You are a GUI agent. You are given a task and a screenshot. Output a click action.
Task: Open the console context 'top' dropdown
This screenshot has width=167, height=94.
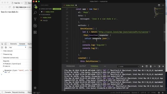(x=18, y=48)
